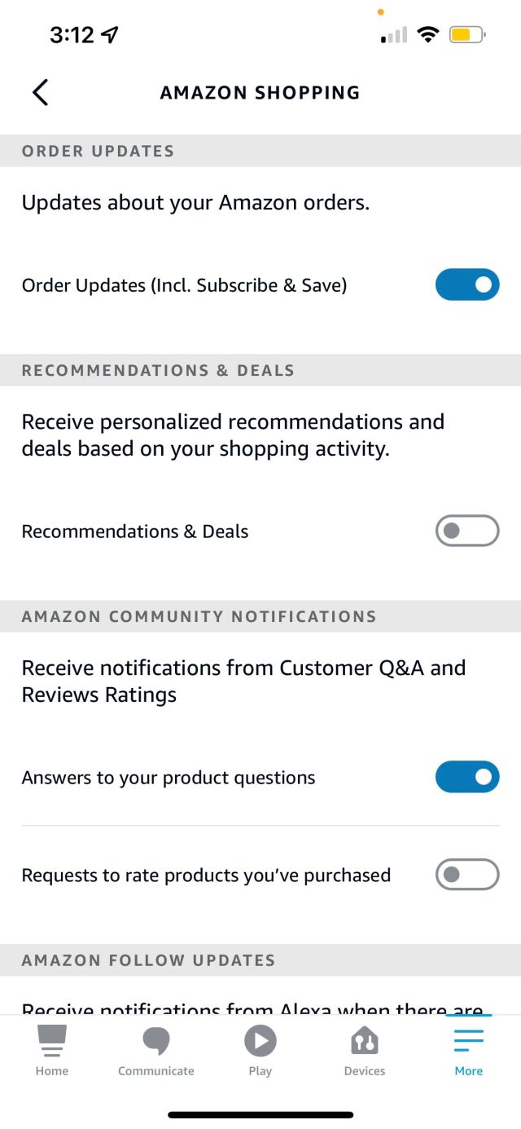521x1129 pixels.
Task: Tap the Devices tab label
Action: pyautogui.click(x=365, y=1071)
